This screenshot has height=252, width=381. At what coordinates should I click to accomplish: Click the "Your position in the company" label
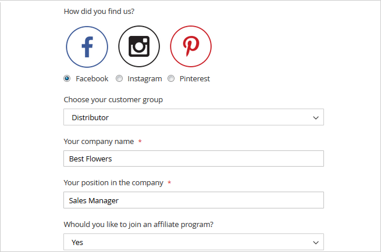(113, 183)
